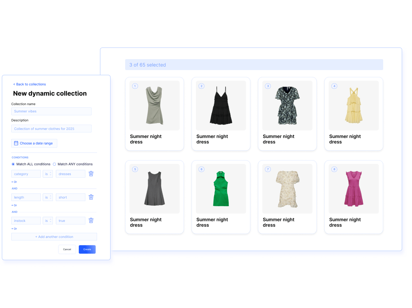The height and width of the screenshot is (308, 412).
Task: Open the green halter dress thumbnail
Action: pos(221,189)
